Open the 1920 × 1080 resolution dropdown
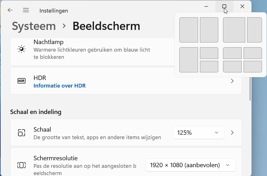This screenshot has height=176, width=267. click(190, 165)
